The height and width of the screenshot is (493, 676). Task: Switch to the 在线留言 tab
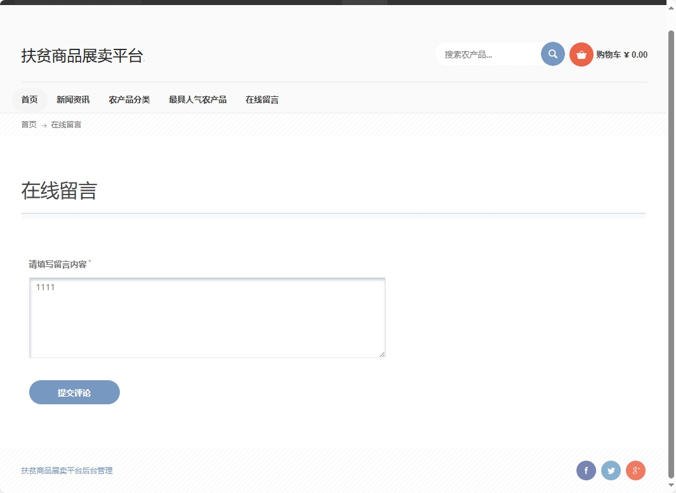tap(261, 99)
